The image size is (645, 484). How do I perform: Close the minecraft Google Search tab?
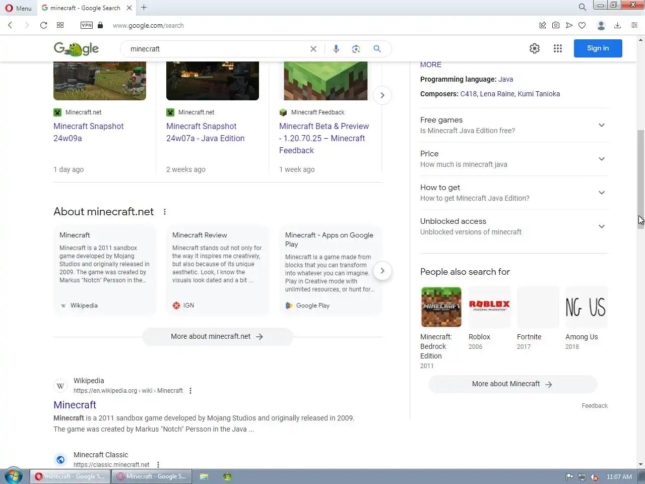coord(130,8)
